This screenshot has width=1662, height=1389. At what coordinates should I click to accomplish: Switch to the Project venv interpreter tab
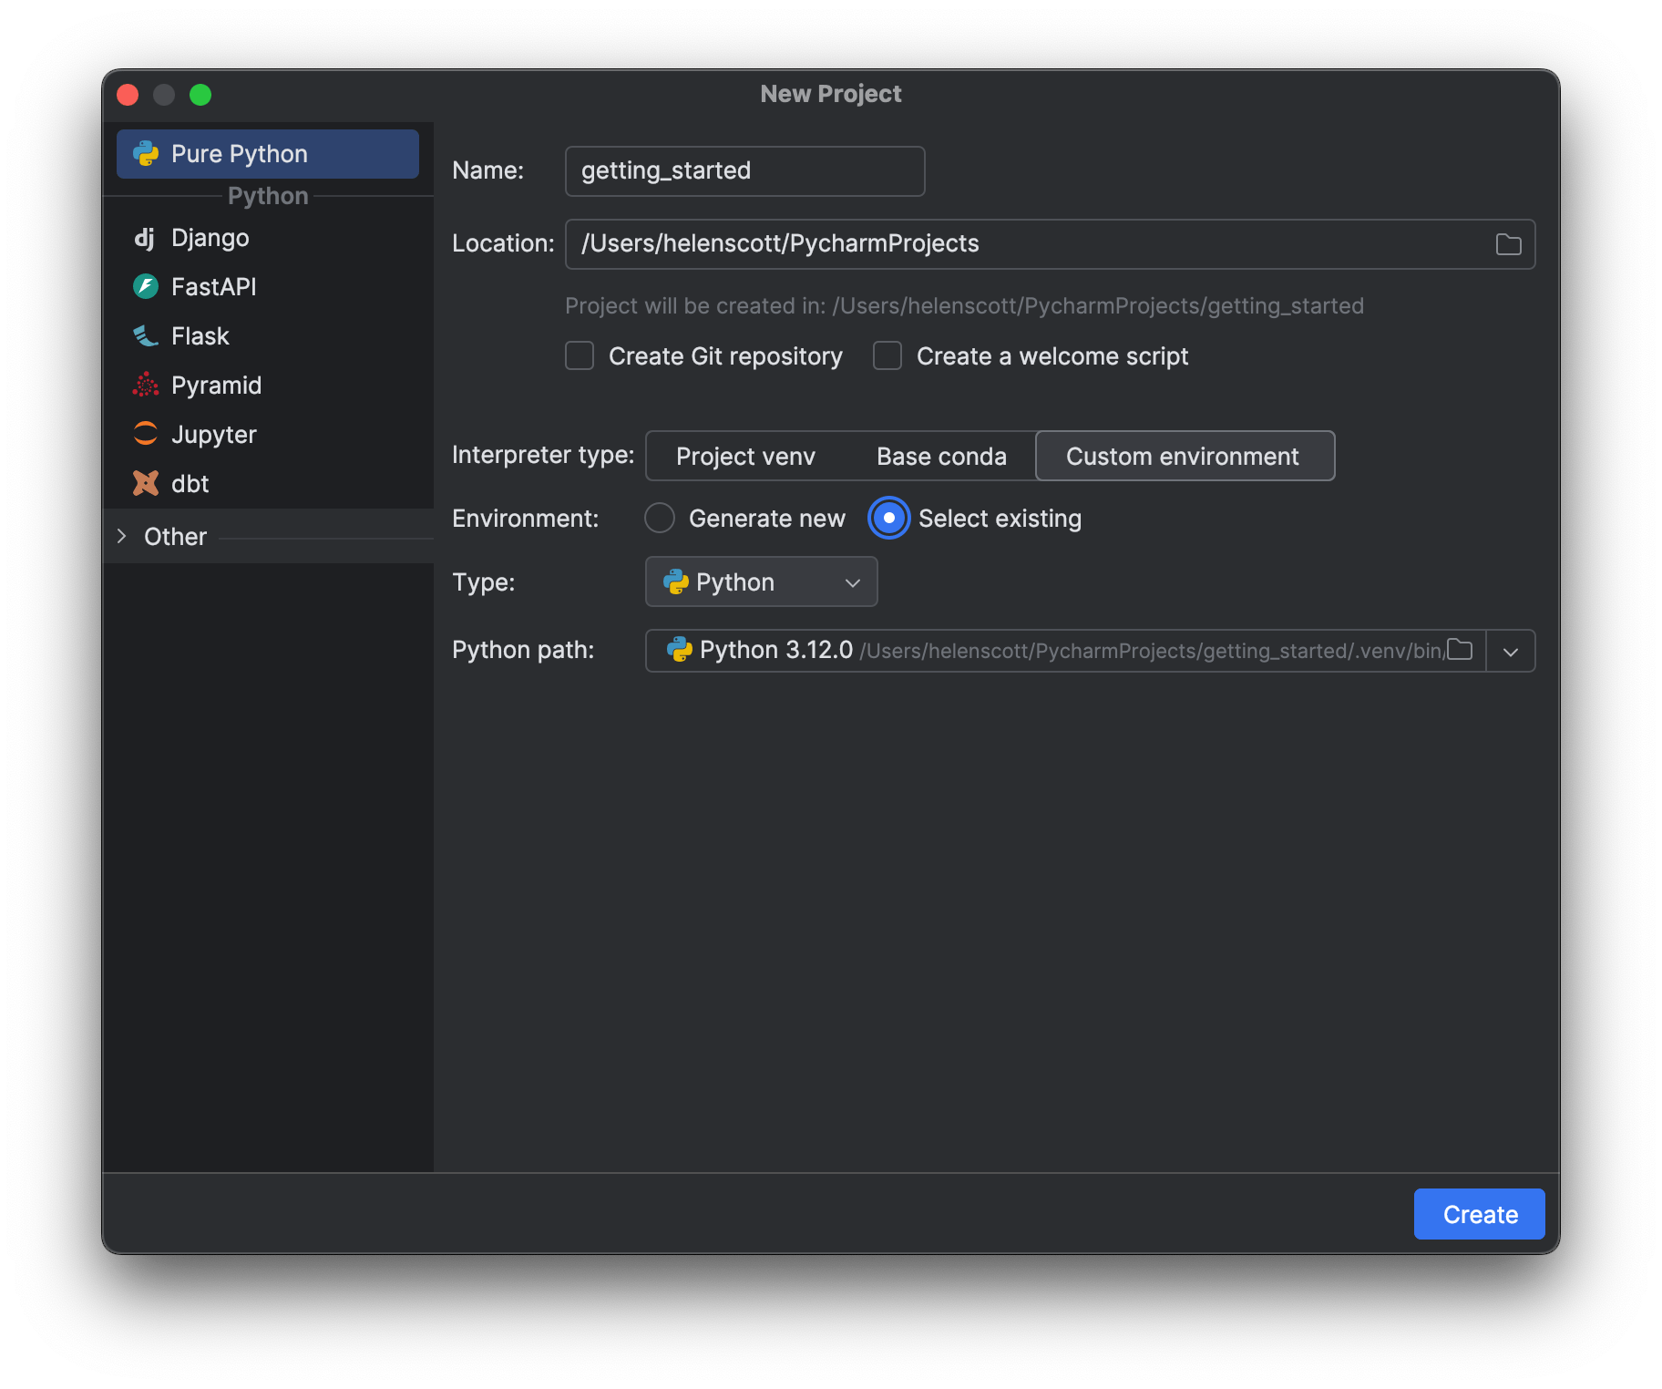coord(745,457)
